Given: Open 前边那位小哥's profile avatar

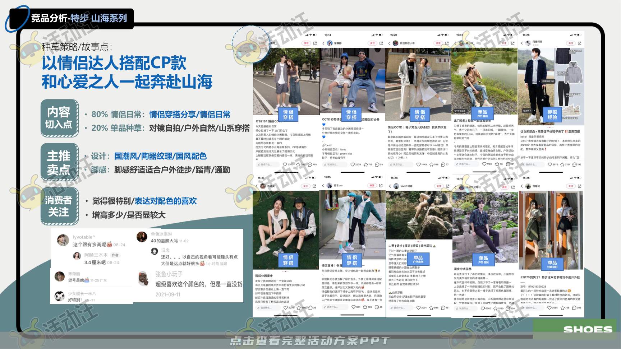Looking at the screenshot, I should [x=396, y=43].
